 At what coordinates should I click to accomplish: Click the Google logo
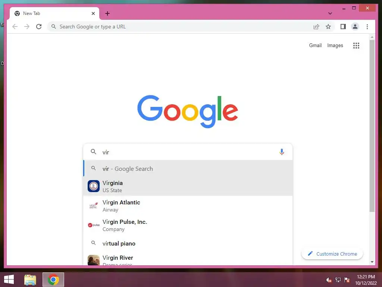click(x=188, y=111)
